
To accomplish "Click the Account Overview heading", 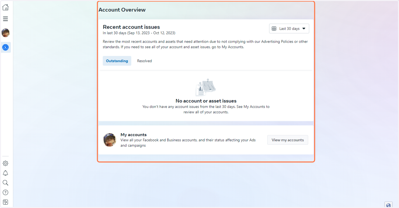I will pos(122,10).
